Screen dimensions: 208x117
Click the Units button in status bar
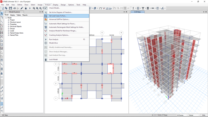pyautogui.click(x=204, y=115)
